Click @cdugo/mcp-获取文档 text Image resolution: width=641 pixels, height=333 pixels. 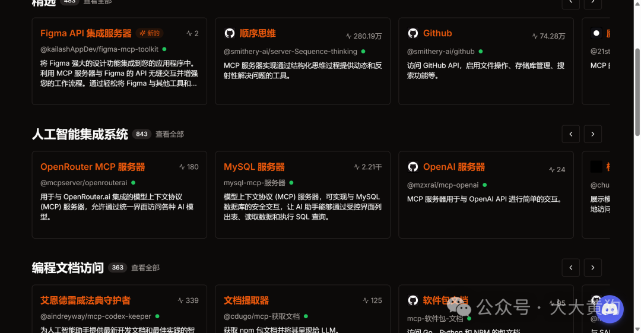pyautogui.click(x=262, y=316)
